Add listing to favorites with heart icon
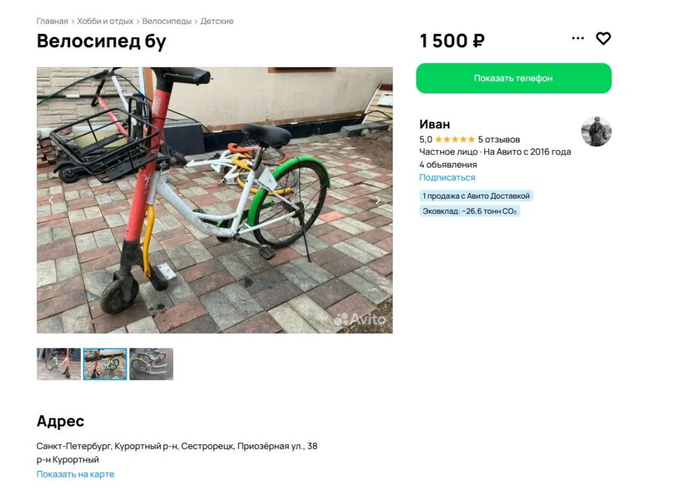 point(603,38)
